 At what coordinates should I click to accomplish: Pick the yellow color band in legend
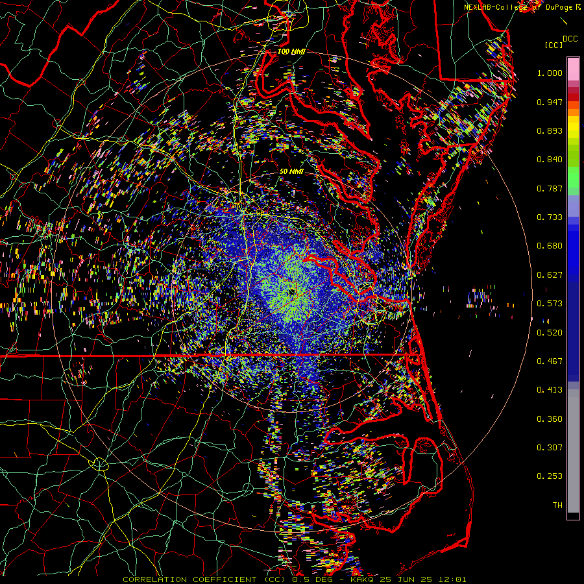573,127
